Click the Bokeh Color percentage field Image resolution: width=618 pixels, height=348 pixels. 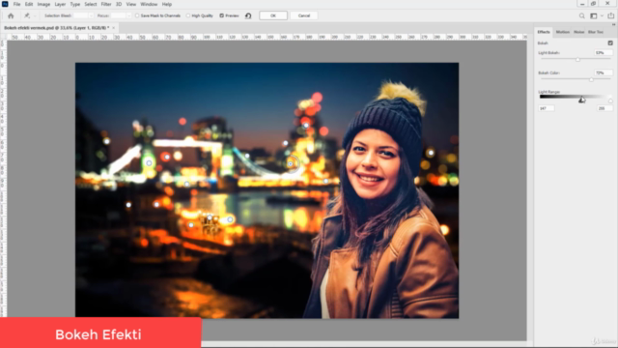click(603, 73)
